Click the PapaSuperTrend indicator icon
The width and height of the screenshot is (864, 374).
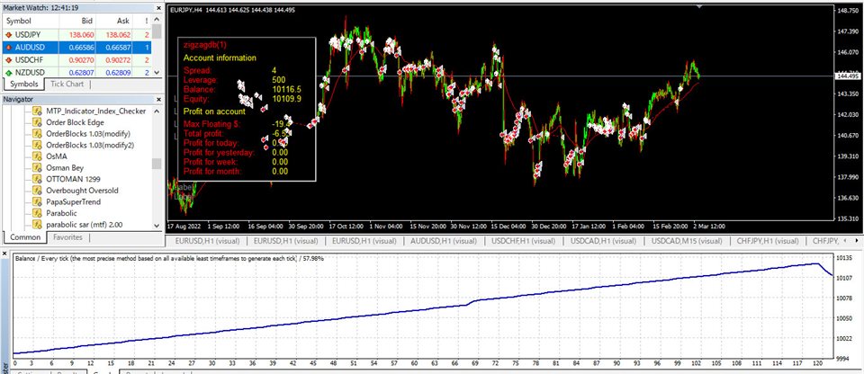(38, 200)
